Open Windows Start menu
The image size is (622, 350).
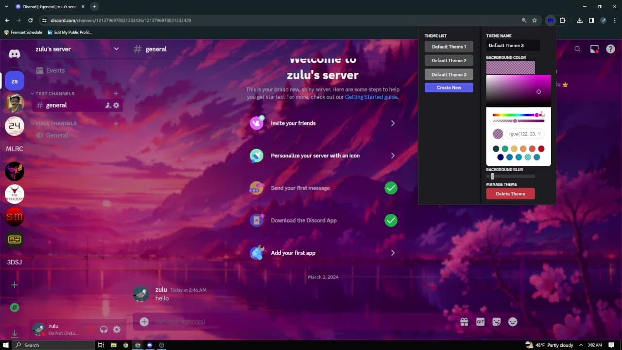(6, 345)
